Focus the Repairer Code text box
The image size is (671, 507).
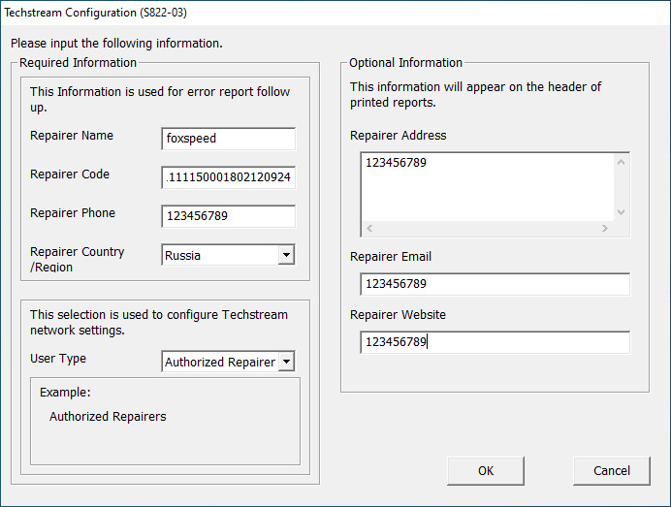tap(228, 177)
